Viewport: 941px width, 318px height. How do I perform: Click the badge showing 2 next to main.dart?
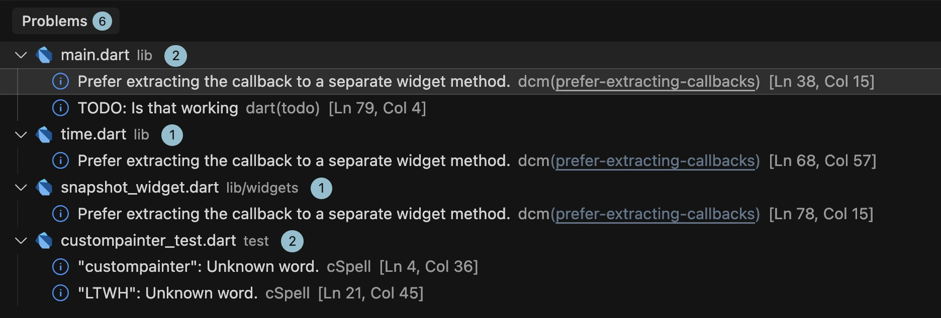click(x=175, y=55)
